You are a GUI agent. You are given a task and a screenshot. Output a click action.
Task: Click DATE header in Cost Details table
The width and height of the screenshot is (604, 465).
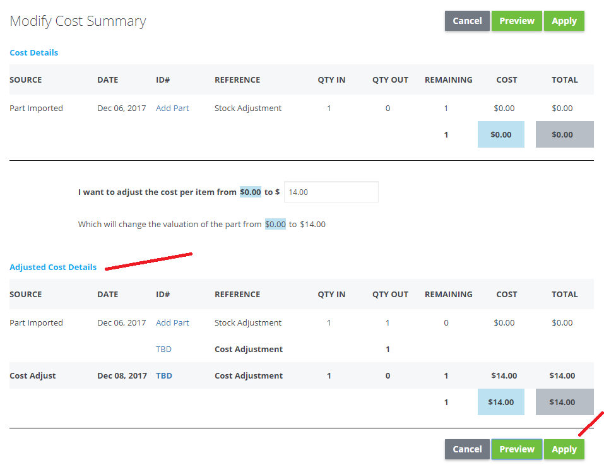[107, 79]
